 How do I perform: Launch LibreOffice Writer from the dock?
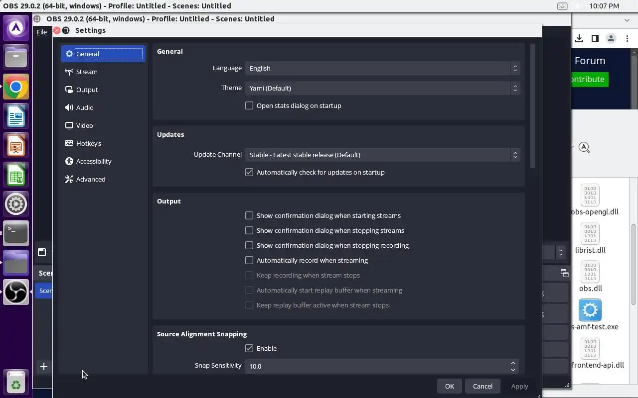(16, 117)
